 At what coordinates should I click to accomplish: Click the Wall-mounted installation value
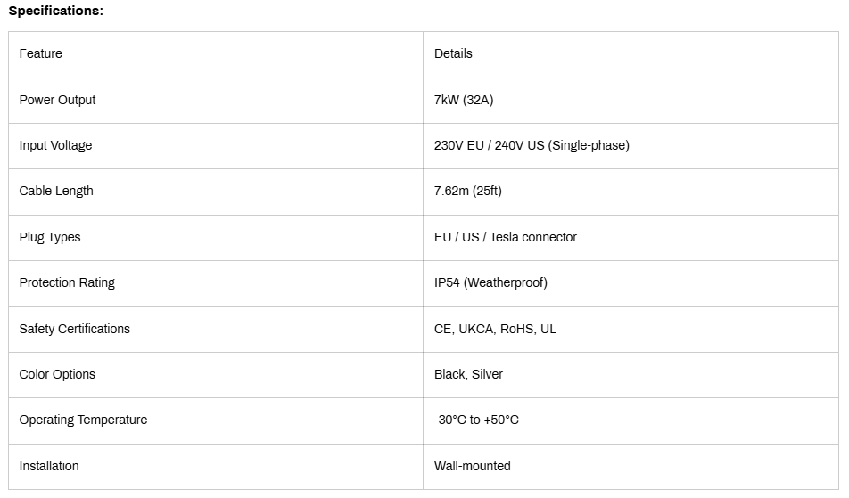[x=472, y=466]
